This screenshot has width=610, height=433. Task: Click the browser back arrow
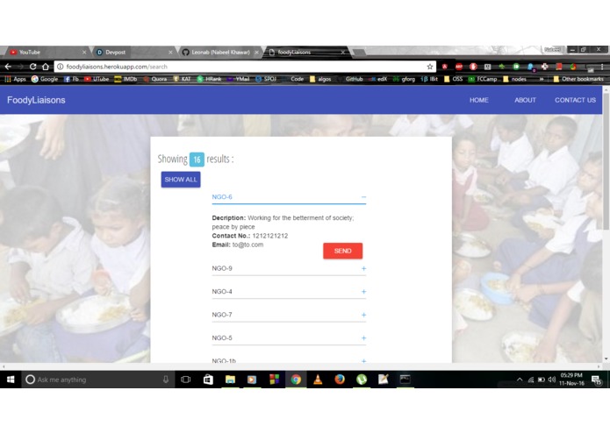(8, 67)
